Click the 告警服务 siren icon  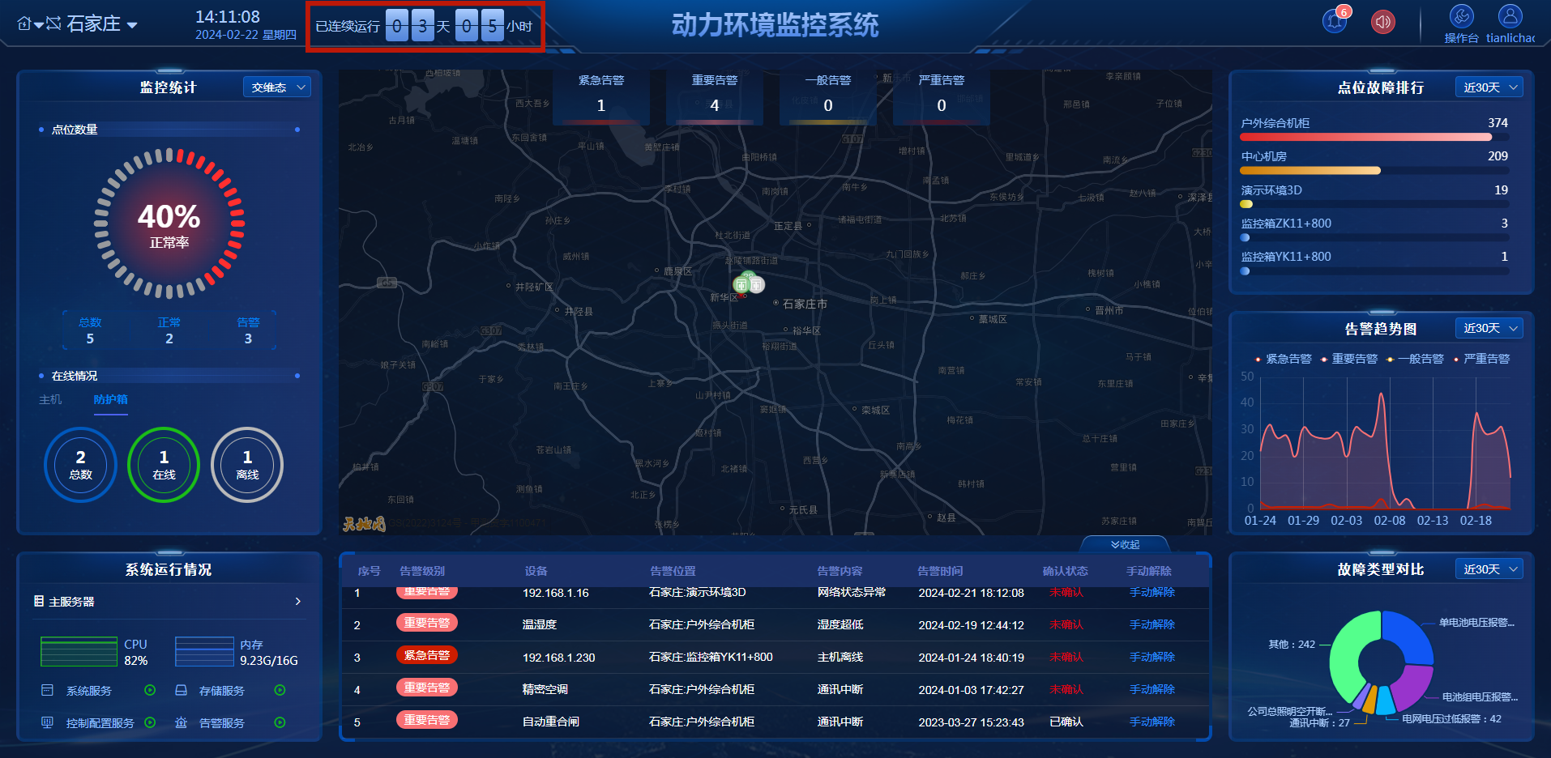pyautogui.click(x=182, y=722)
